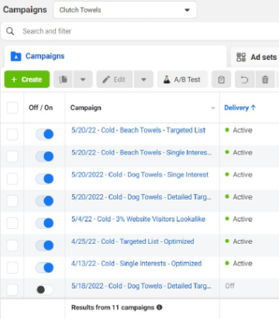Open the Clutch Towels account dropdown
The image size is (279, 319).
click(125, 10)
